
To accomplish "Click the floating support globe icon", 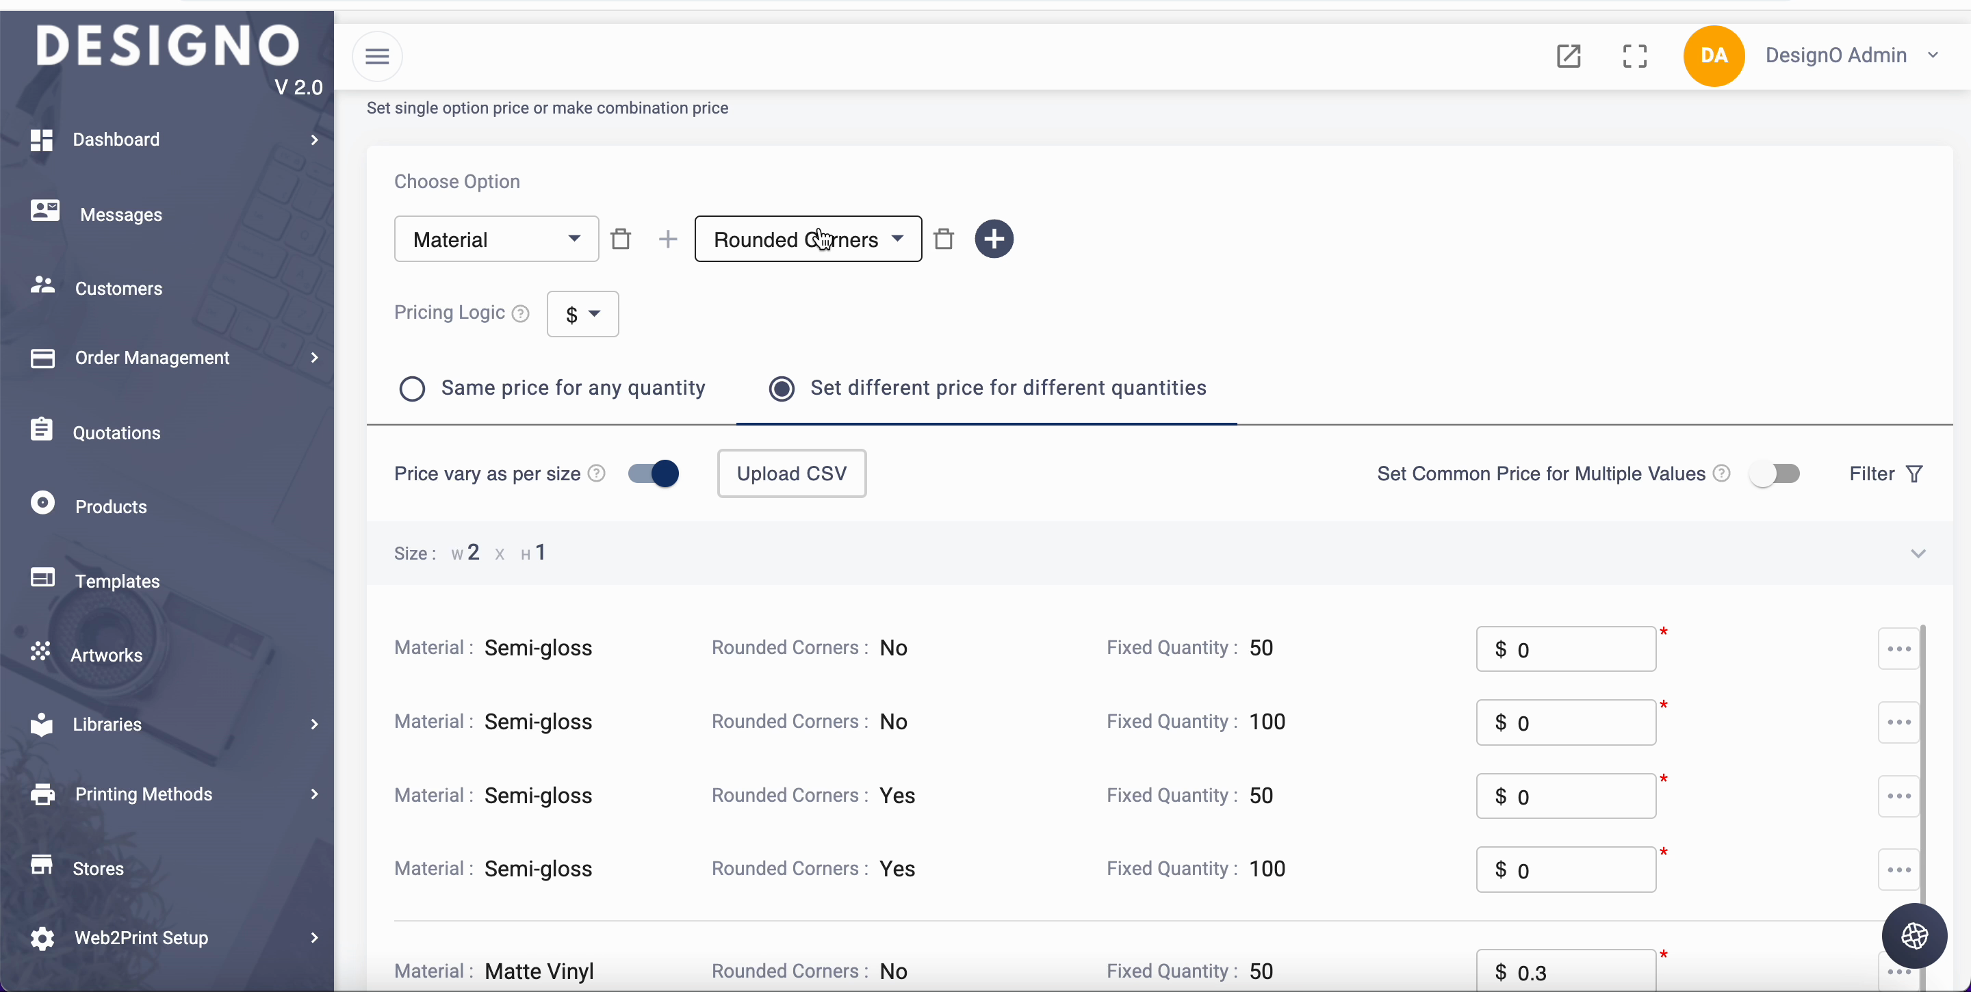I will click(1914, 935).
